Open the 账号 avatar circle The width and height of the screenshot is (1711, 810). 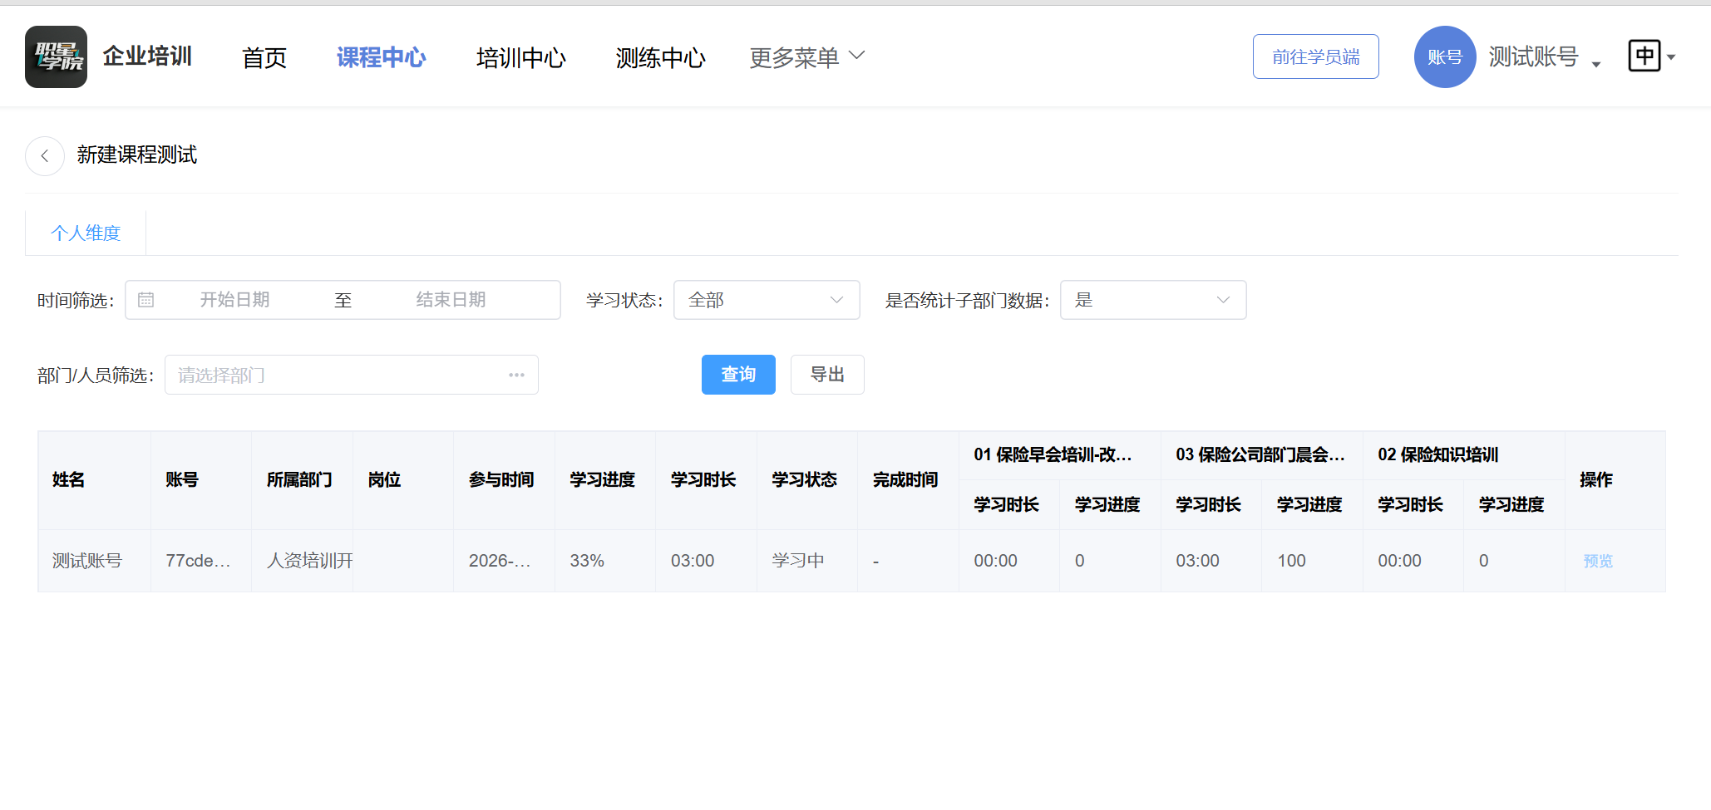1445,56
